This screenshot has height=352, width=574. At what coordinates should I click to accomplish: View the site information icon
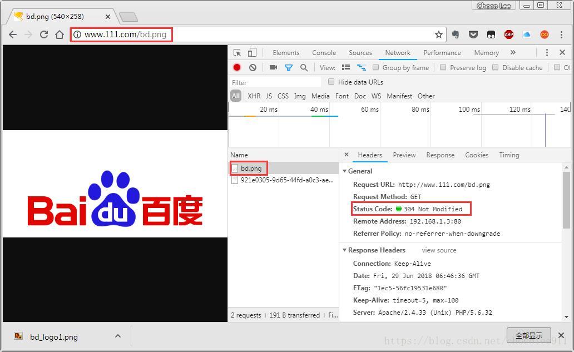(x=77, y=34)
